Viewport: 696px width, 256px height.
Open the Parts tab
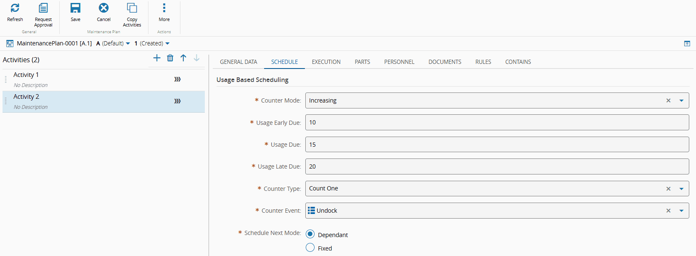[362, 62]
